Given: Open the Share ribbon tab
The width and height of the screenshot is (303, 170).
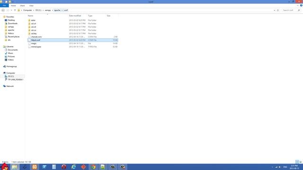Looking at the screenshot, I should (x=22, y=6).
